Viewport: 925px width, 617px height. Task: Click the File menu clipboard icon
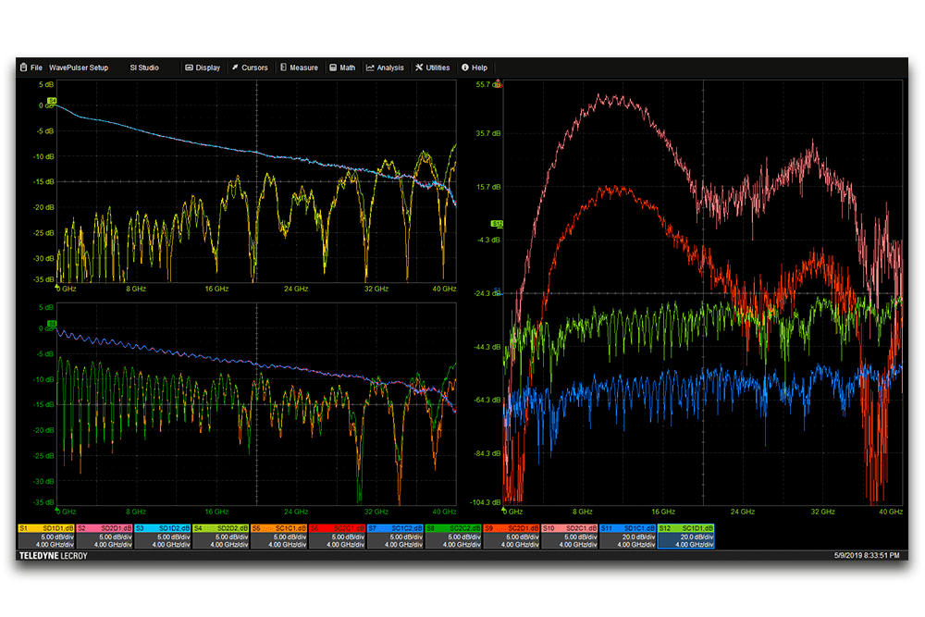pyautogui.click(x=23, y=68)
